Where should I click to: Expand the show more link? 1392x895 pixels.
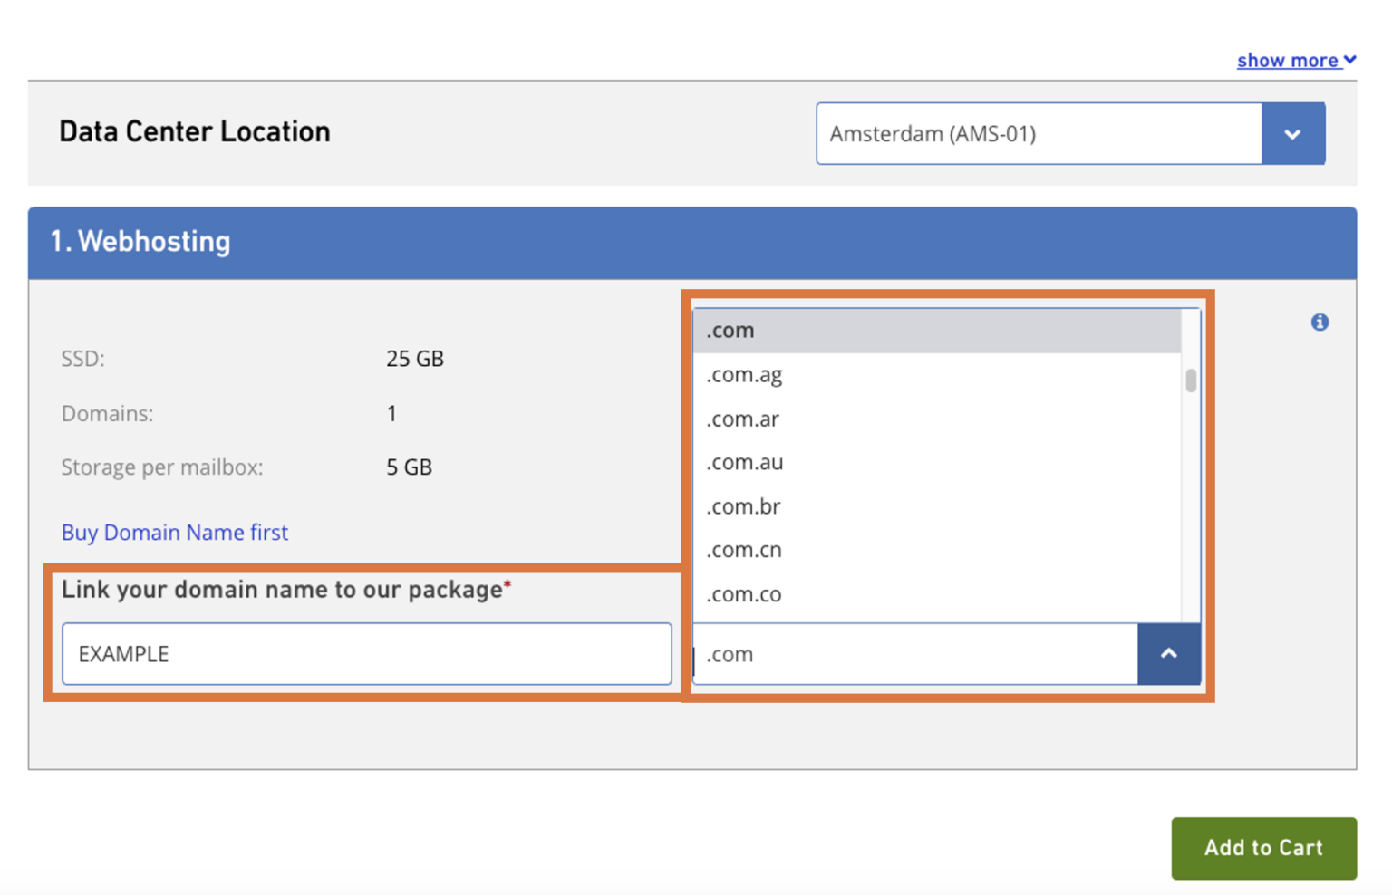point(1296,60)
